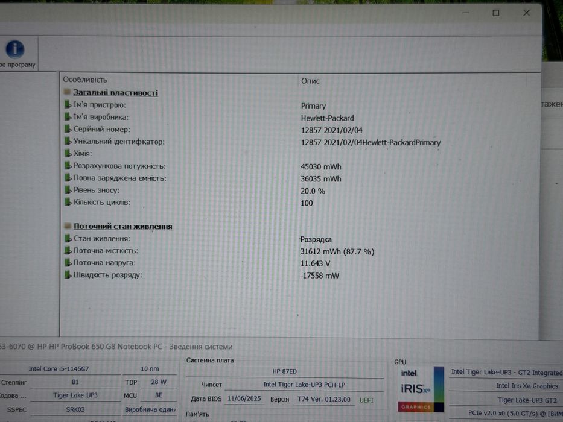Click the Особливість column header
This screenshot has width=563, height=422.
click(85, 80)
